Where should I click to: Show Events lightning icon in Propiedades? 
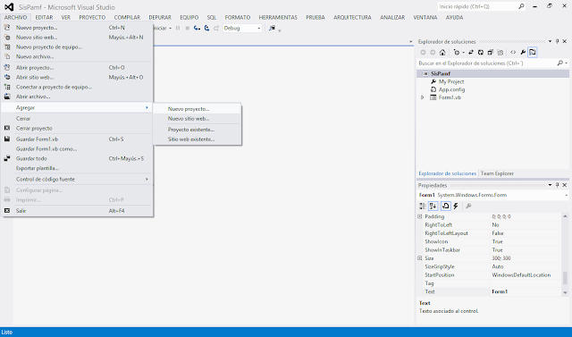(456, 206)
